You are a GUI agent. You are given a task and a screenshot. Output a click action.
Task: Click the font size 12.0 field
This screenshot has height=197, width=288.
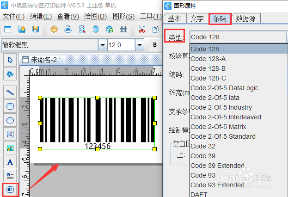(121, 45)
